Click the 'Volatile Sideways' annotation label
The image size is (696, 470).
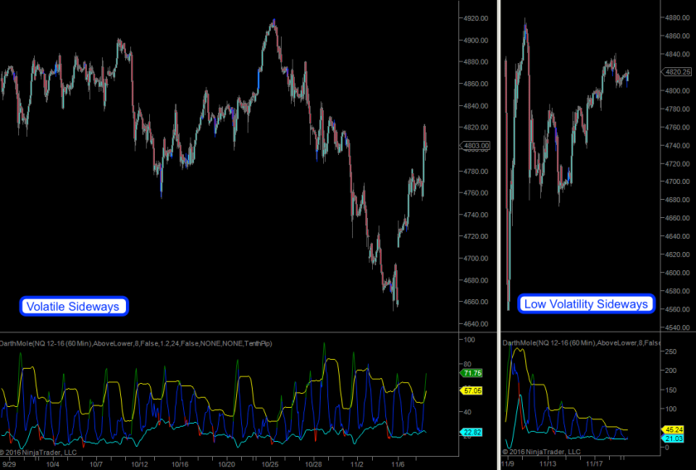pyautogui.click(x=74, y=307)
